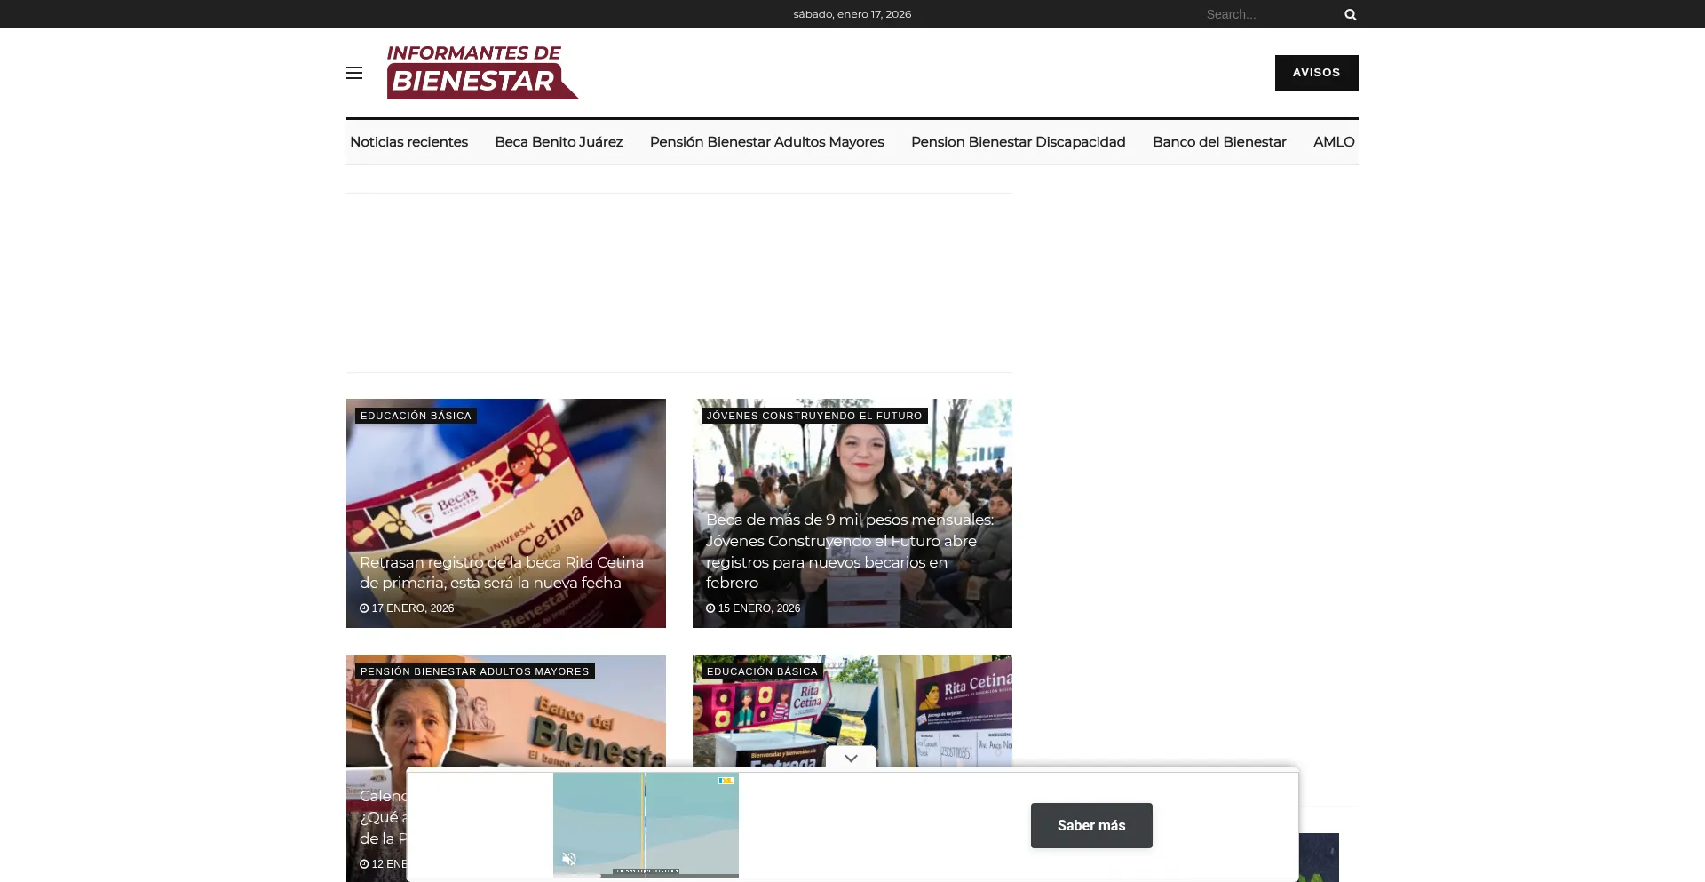The width and height of the screenshot is (1705, 882).
Task: Click the IXL logo on the video ad
Action: 726,781
